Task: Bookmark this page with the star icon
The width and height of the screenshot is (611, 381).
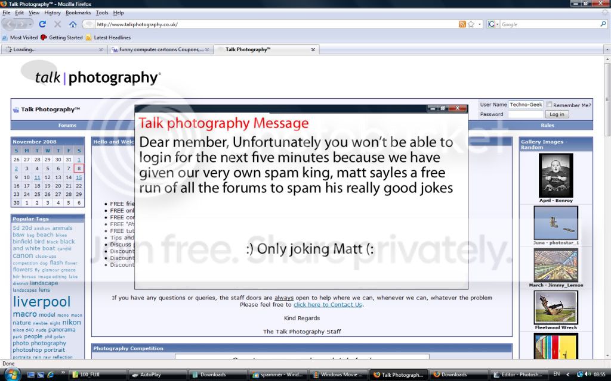Action: coord(471,24)
